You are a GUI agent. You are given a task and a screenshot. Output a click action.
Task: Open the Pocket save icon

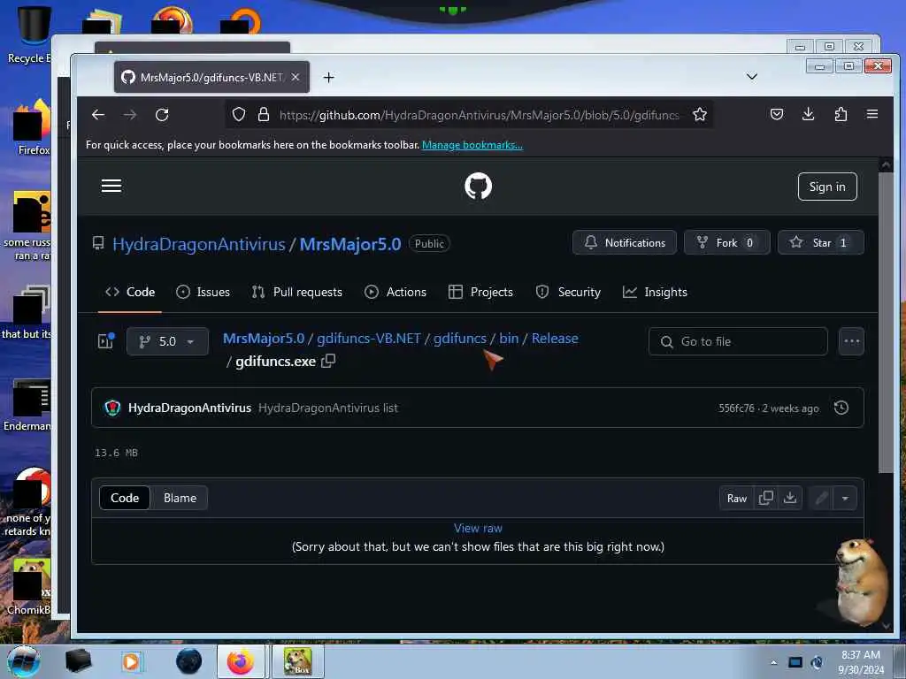(777, 114)
